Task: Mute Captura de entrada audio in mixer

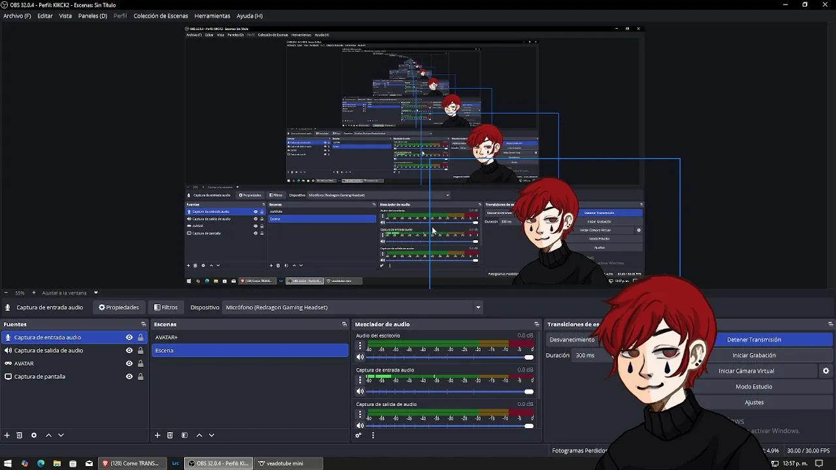Action: point(360,392)
